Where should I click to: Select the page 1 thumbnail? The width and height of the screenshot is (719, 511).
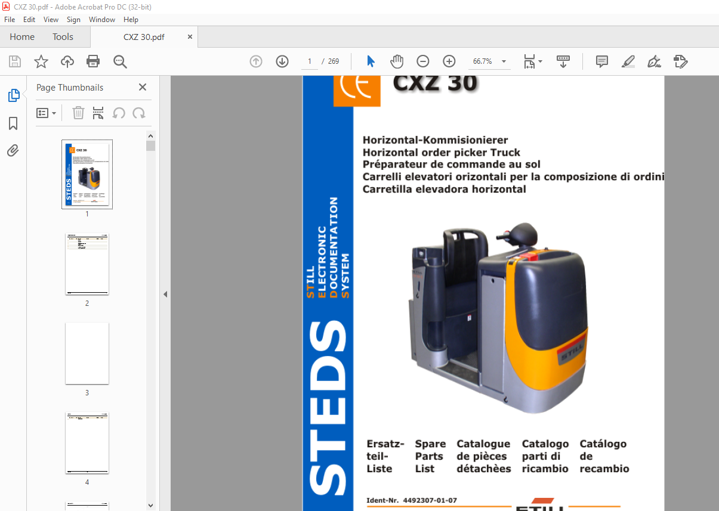pos(87,175)
